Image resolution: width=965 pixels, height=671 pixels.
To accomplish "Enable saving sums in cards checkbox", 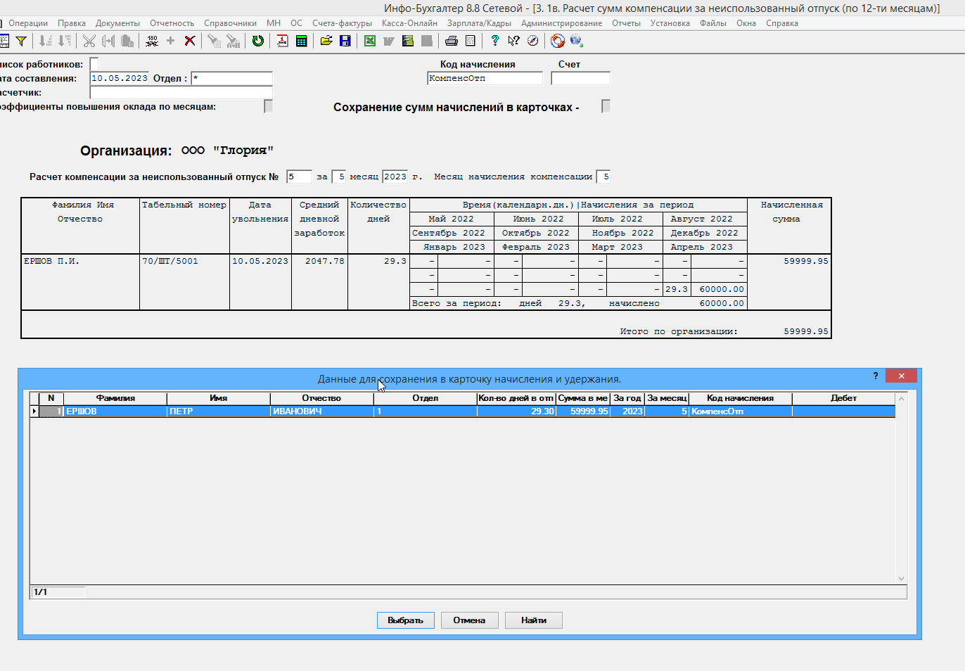I will tap(606, 106).
